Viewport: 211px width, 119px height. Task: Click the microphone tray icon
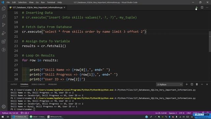click(x=176, y=117)
